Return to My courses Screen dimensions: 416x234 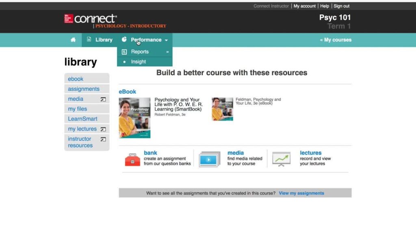pos(336,40)
